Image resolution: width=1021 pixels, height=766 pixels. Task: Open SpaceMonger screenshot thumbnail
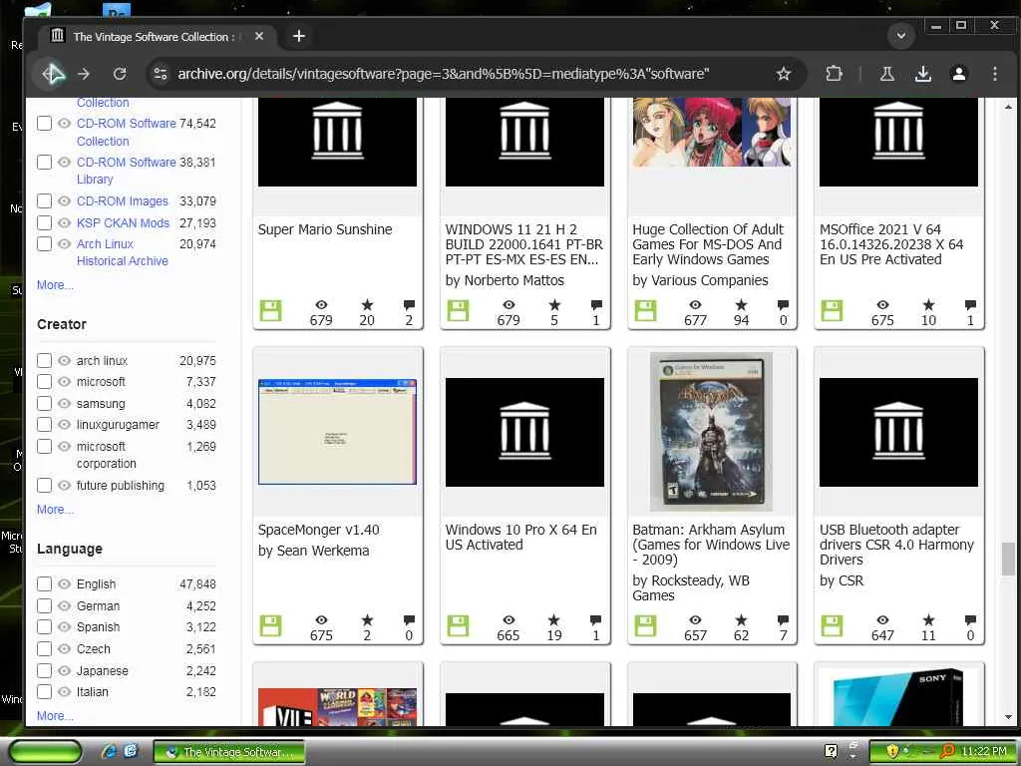coord(337,432)
